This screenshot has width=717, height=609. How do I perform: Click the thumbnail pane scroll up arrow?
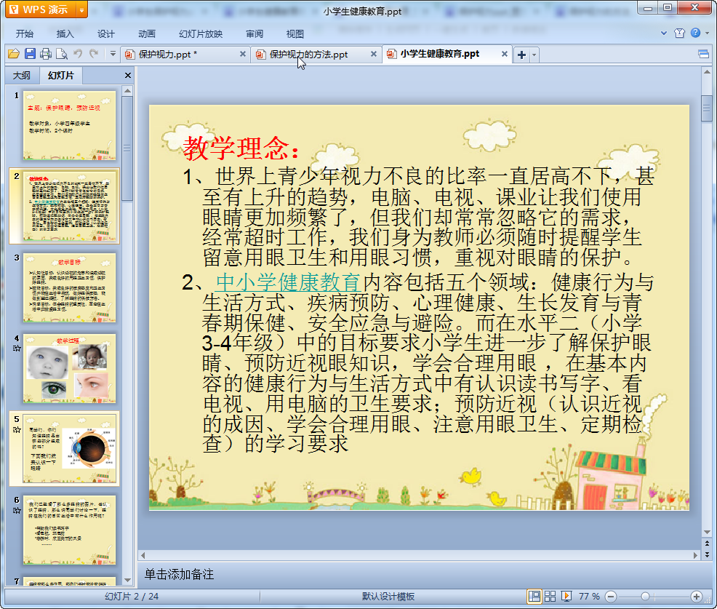click(127, 91)
